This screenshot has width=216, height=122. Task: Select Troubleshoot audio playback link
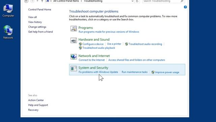[99, 48]
